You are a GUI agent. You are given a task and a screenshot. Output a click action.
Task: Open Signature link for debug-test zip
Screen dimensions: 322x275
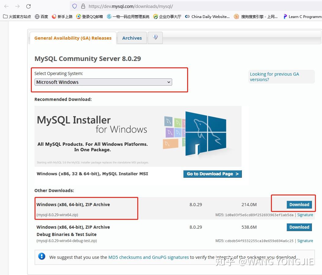(305, 241)
